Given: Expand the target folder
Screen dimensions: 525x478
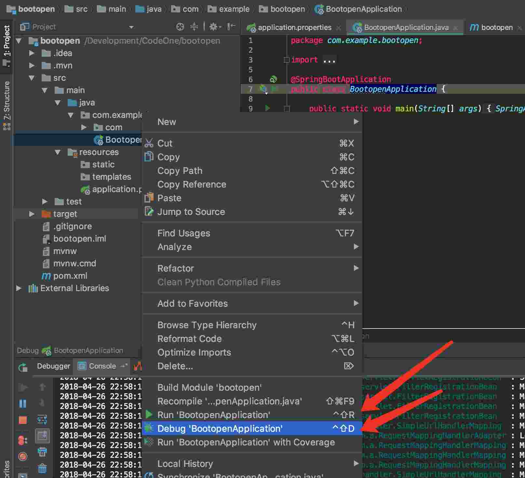Looking at the screenshot, I should tap(32, 214).
